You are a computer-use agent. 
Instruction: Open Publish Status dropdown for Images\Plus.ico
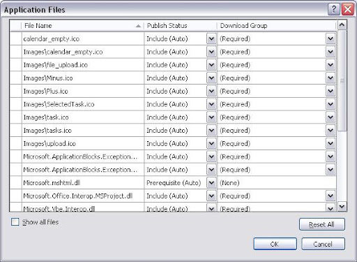pyautogui.click(x=211, y=91)
